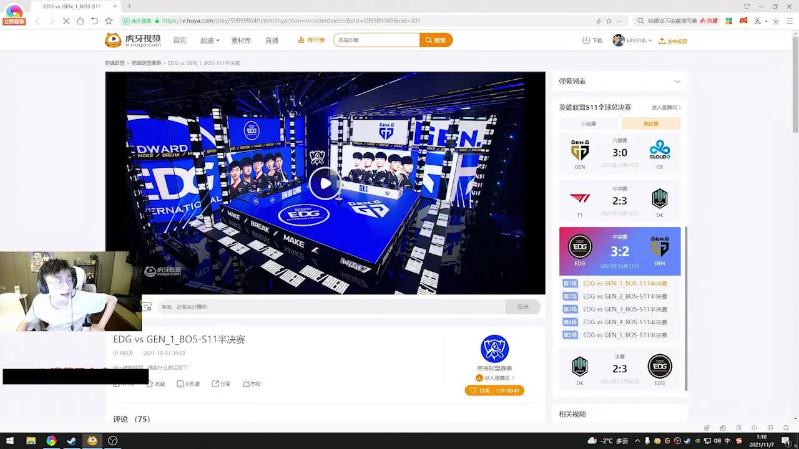The width and height of the screenshot is (799, 449).
Task: Open the 直播 live nav item
Action: click(x=272, y=40)
